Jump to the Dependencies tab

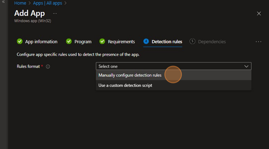pos(212,42)
